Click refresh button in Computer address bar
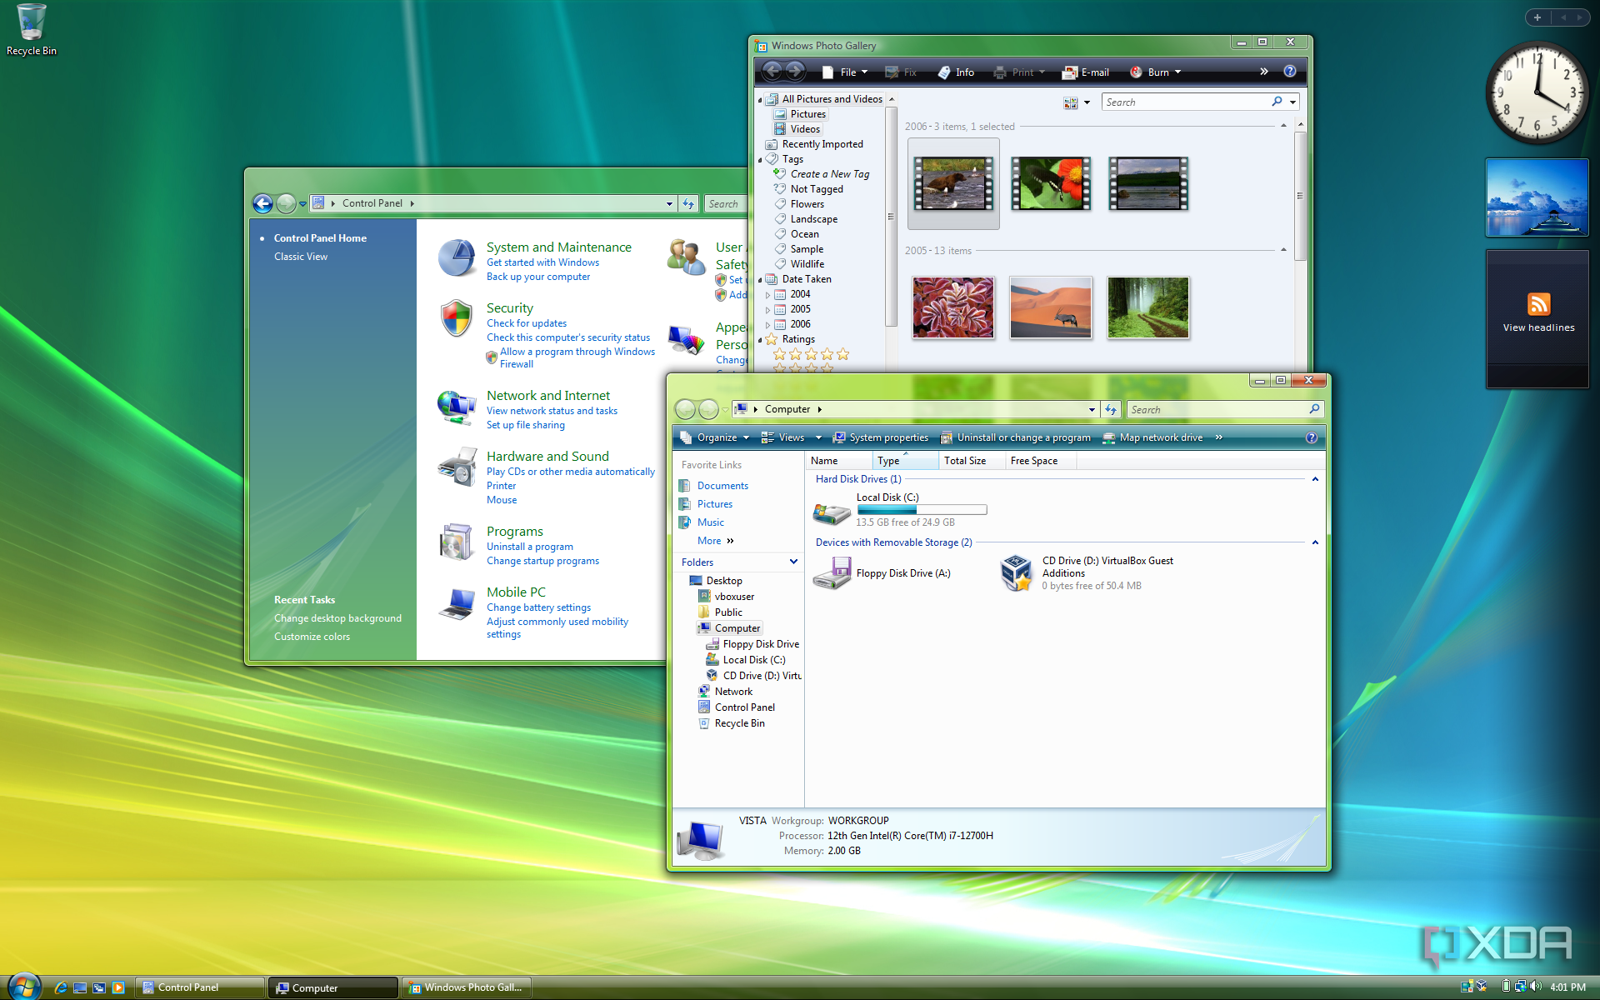The height and width of the screenshot is (1000, 1600). (x=1111, y=409)
